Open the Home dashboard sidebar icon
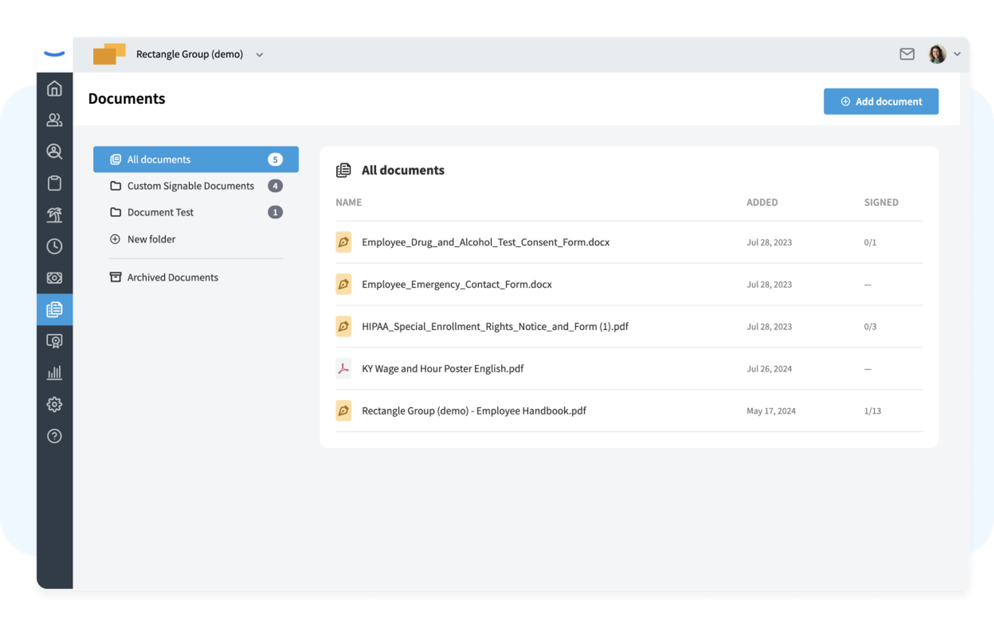Image resolution: width=994 pixels, height=639 pixels. click(54, 88)
